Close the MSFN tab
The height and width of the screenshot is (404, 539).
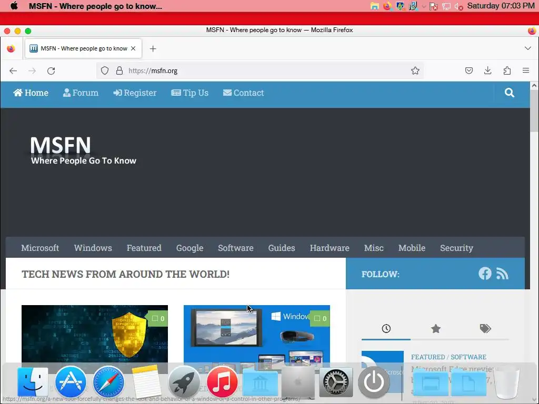[x=133, y=48]
